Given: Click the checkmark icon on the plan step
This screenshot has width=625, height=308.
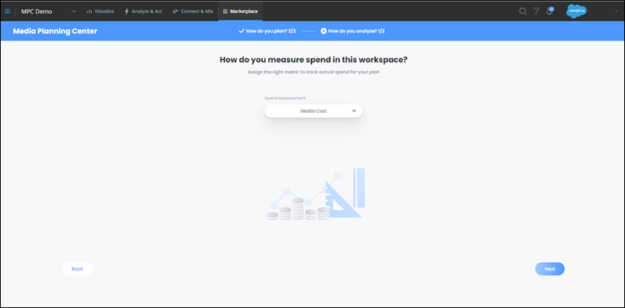Looking at the screenshot, I should pyautogui.click(x=241, y=30).
